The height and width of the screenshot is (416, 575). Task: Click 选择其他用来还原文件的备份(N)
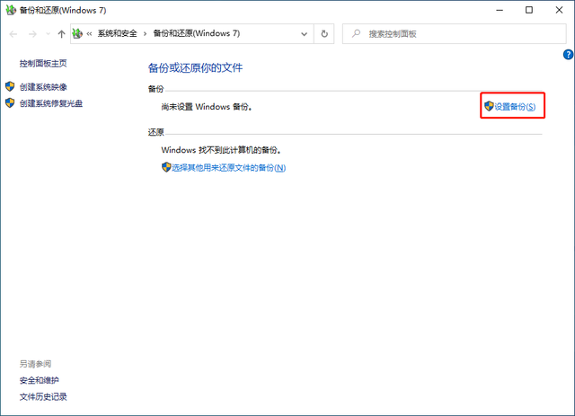(x=228, y=168)
